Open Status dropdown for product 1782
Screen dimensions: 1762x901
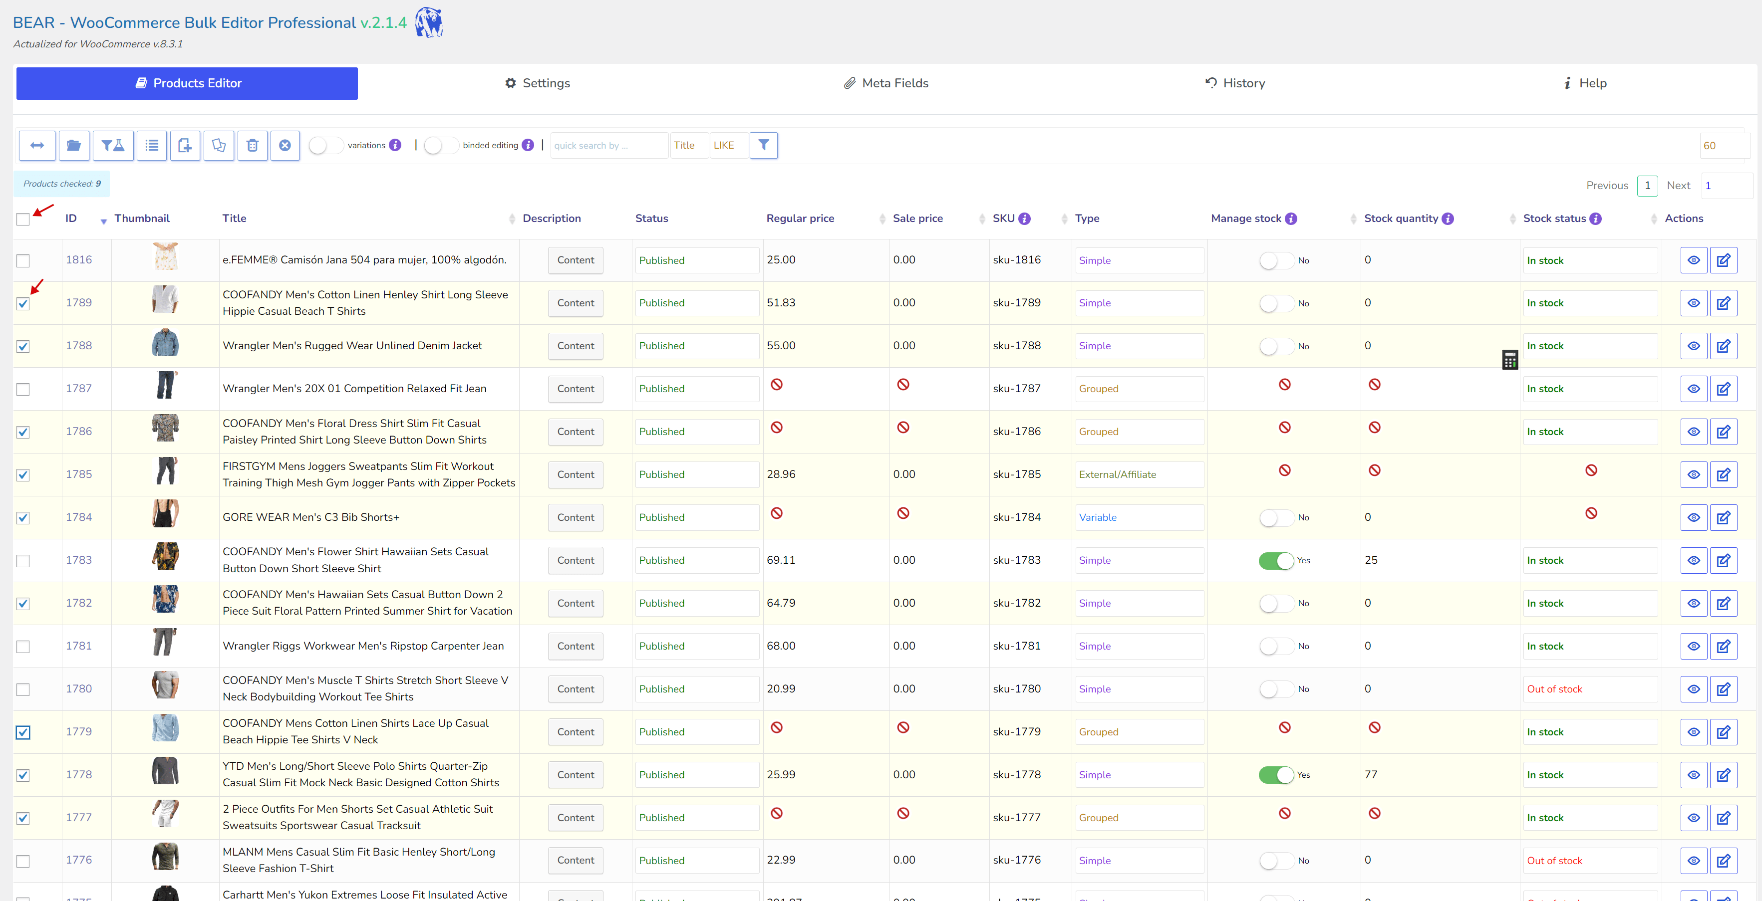pos(697,603)
